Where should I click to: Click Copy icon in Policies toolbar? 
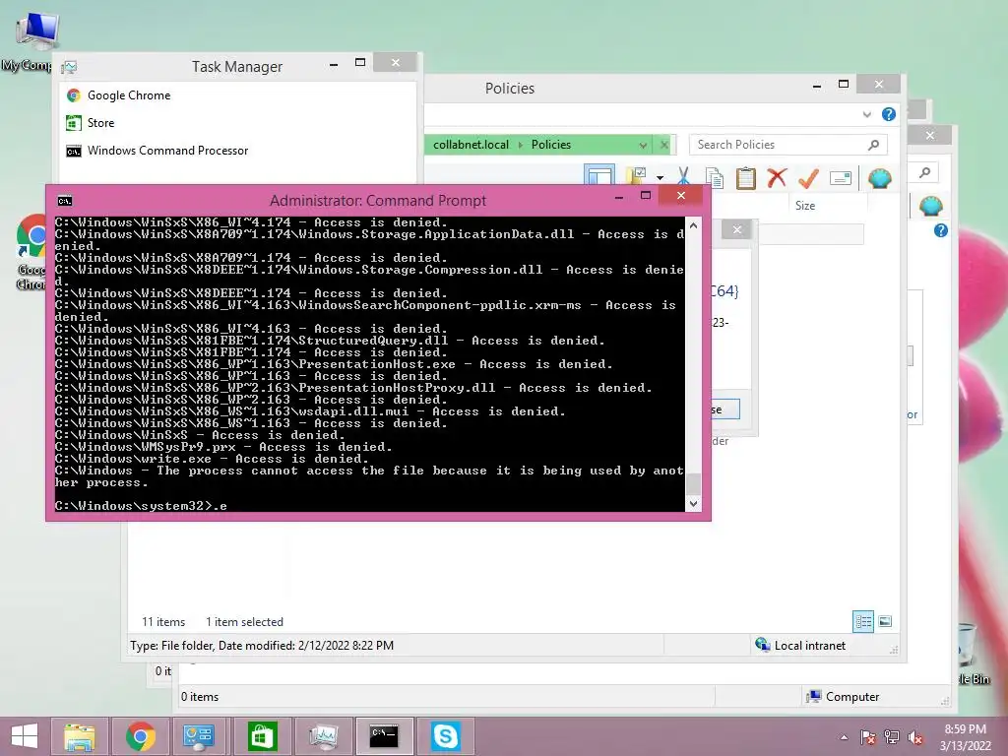pyautogui.click(x=715, y=178)
